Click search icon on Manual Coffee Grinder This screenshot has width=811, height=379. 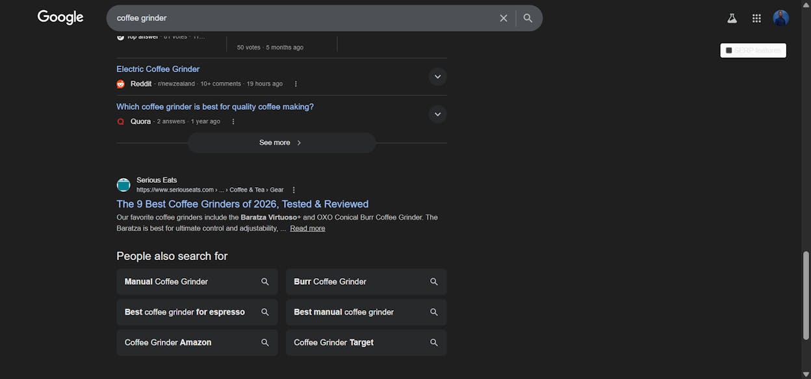click(x=265, y=281)
